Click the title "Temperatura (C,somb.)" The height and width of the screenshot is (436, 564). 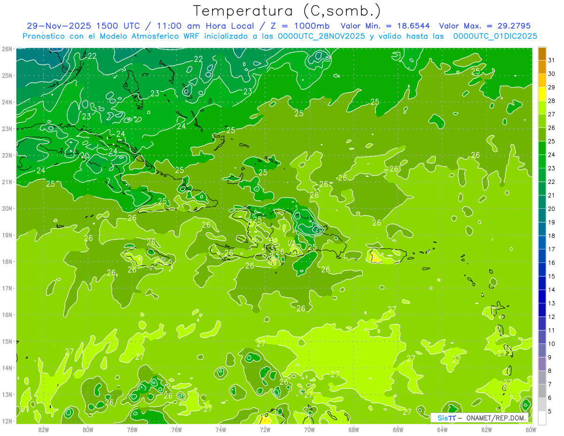click(x=287, y=11)
